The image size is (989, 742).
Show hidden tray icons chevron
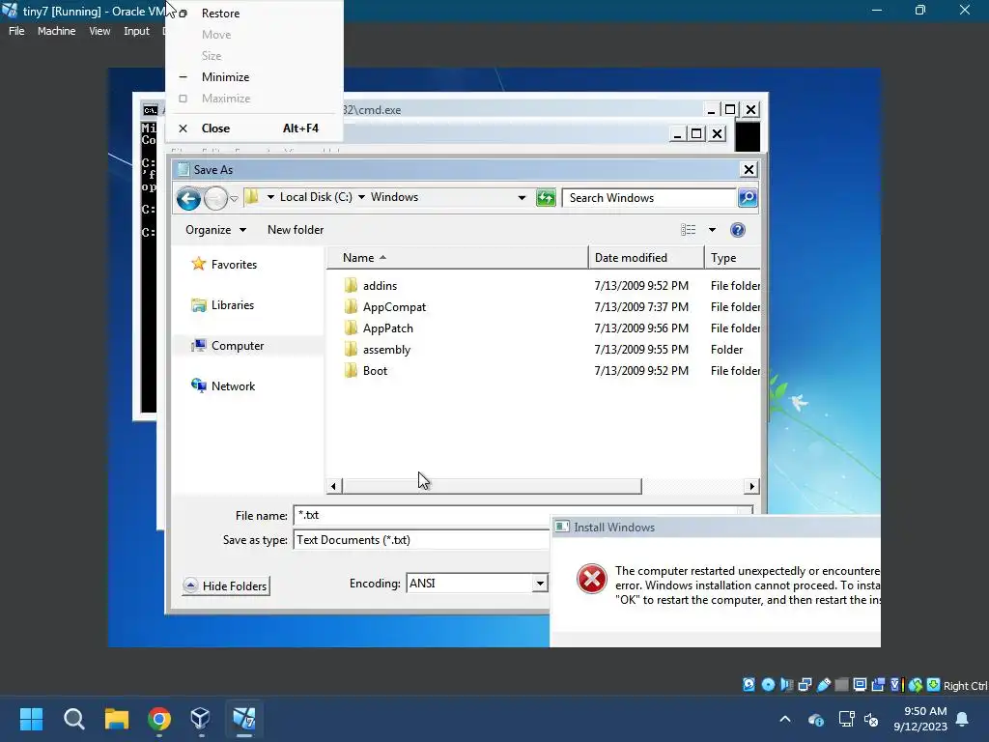(x=785, y=719)
